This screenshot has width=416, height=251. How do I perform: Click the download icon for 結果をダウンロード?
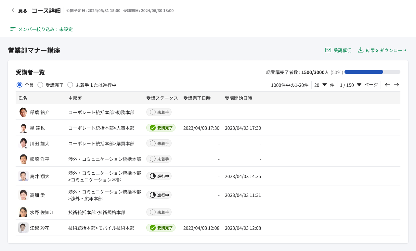tap(361, 50)
